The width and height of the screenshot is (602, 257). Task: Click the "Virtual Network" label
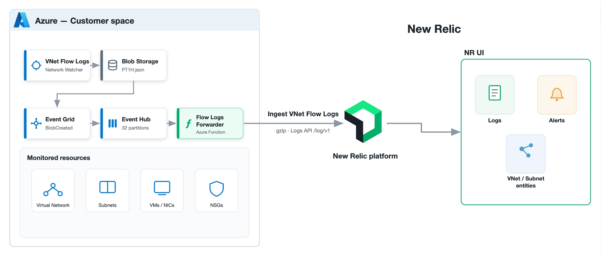point(53,205)
